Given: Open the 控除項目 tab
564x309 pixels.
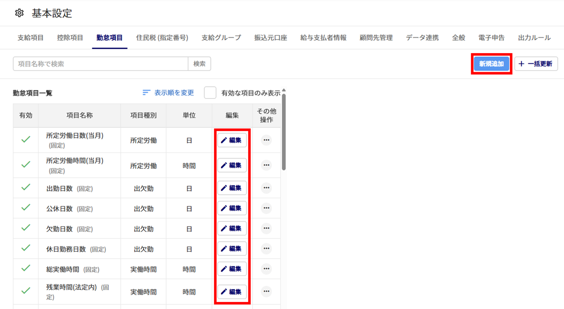Looking at the screenshot, I should coord(70,38).
